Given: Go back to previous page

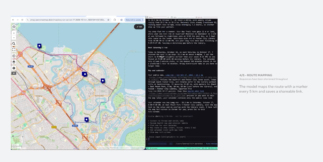Looking at the screenshot, I should pyautogui.click(x=13, y=20).
